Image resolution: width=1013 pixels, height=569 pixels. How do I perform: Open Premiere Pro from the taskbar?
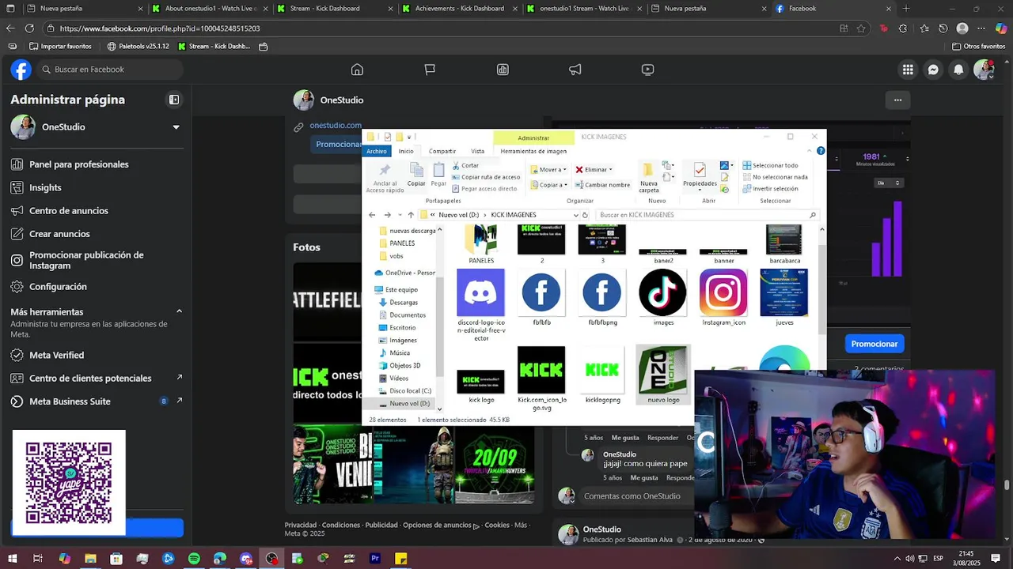tap(375, 559)
